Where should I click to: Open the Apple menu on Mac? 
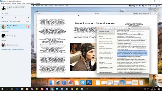coord(33,6)
